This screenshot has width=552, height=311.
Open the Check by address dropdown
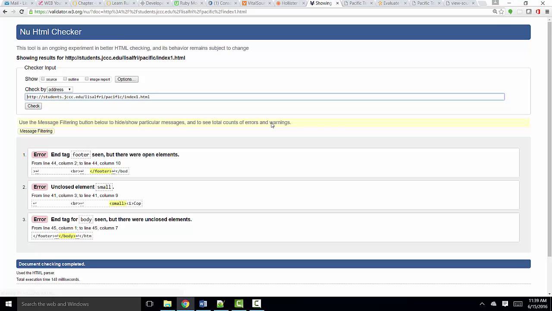pos(60,89)
